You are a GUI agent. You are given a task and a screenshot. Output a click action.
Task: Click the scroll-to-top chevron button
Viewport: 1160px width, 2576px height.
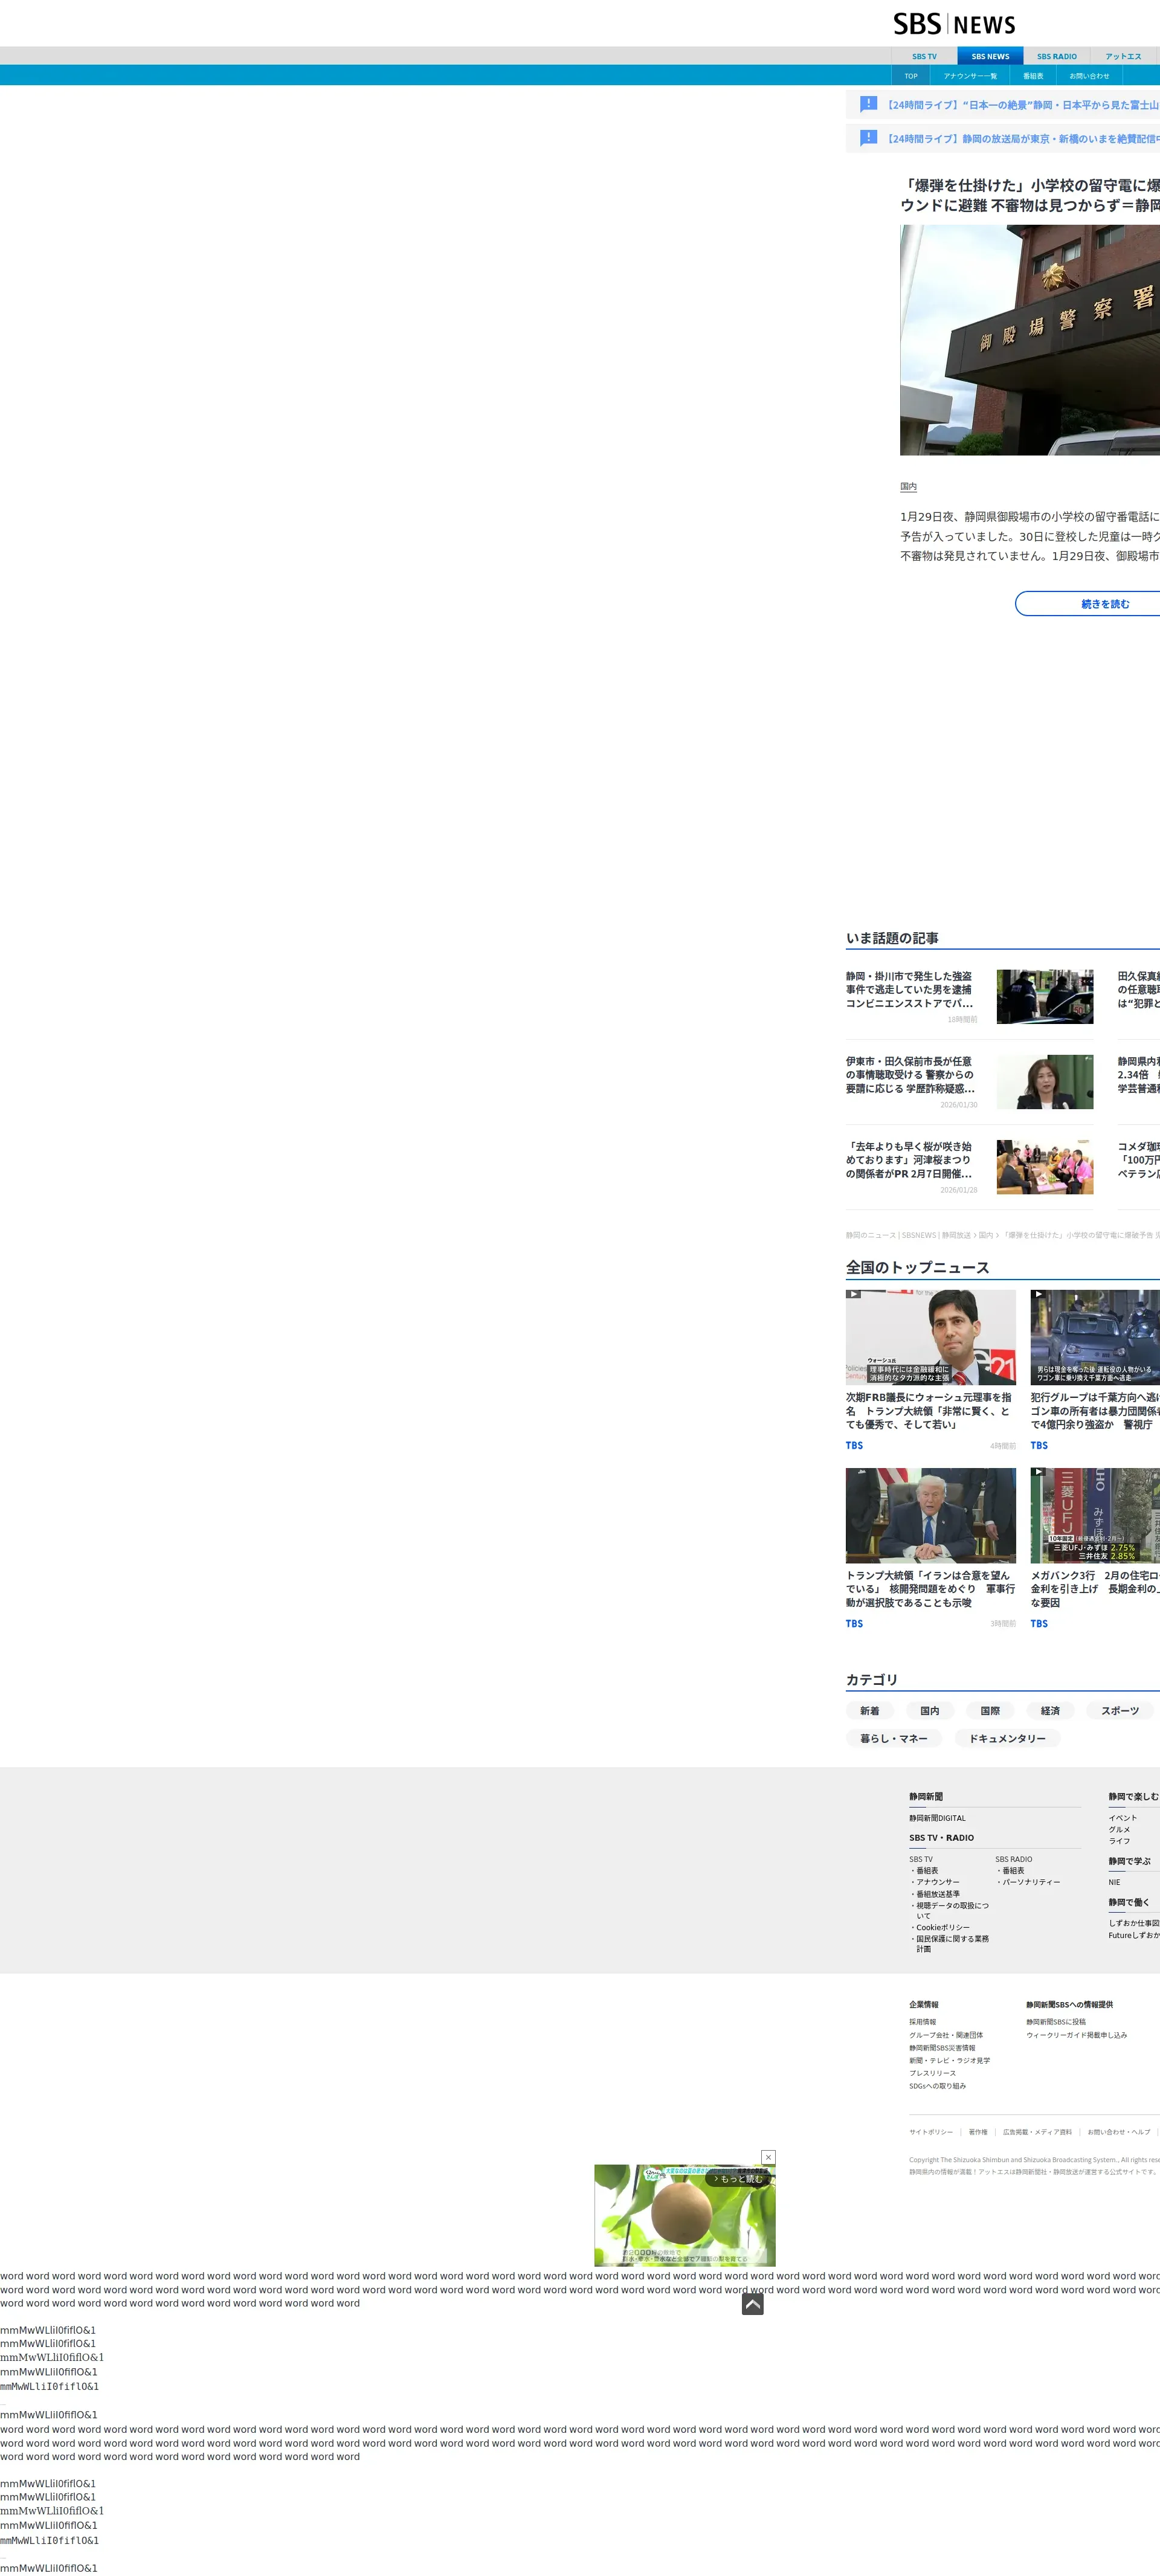(752, 2304)
